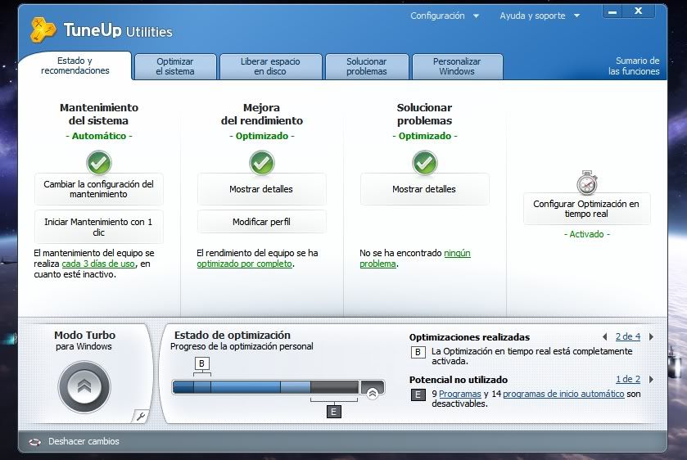Show next Optimizaciones realizadas entry
Viewport: 687px width, 460px height.
coord(652,337)
